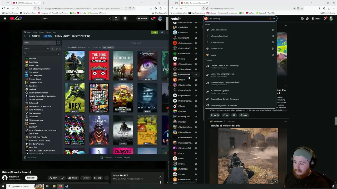The width and height of the screenshot is (337, 189).
Task: Open the Steam COMMUNITY tab
Action: click(62, 36)
